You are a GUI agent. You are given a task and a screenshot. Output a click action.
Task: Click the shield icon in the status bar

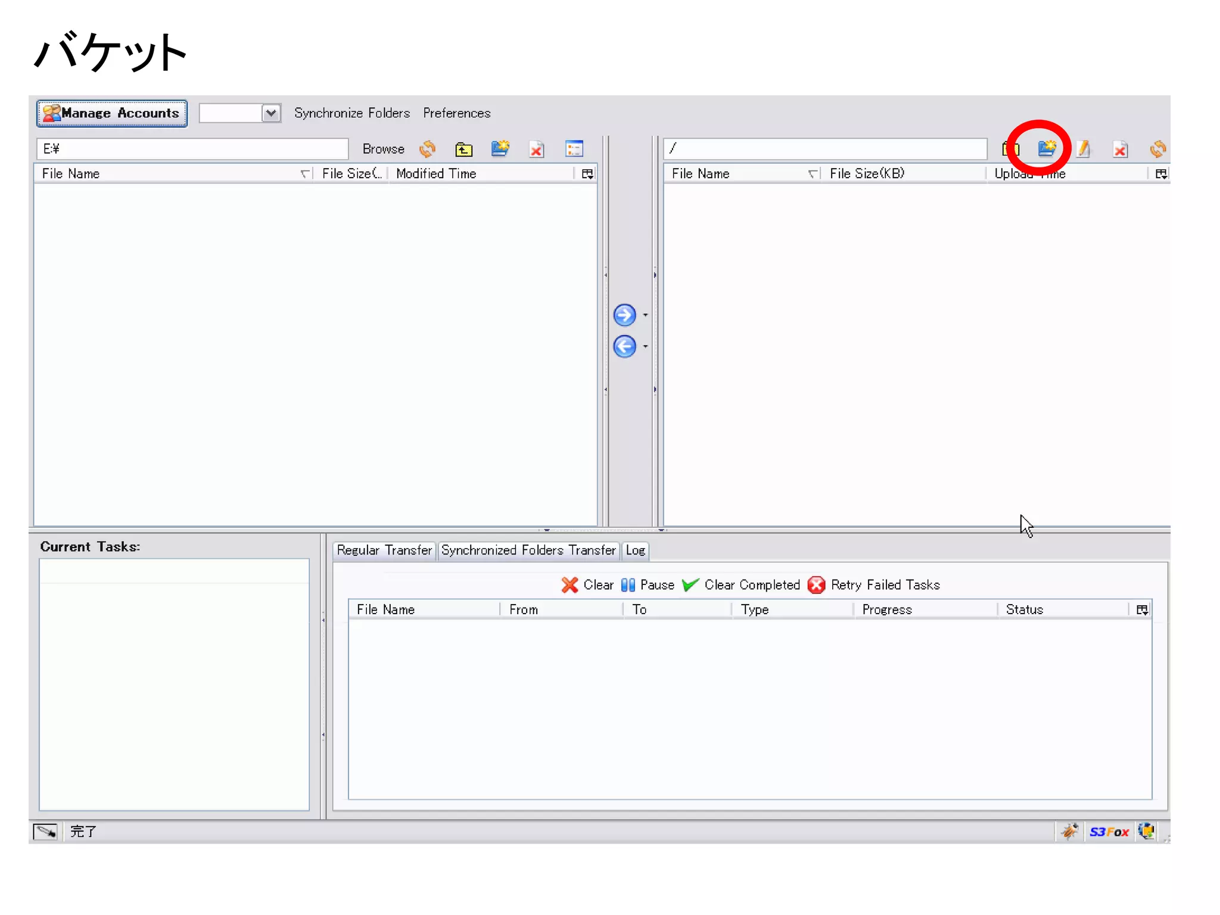[1147, 831]
